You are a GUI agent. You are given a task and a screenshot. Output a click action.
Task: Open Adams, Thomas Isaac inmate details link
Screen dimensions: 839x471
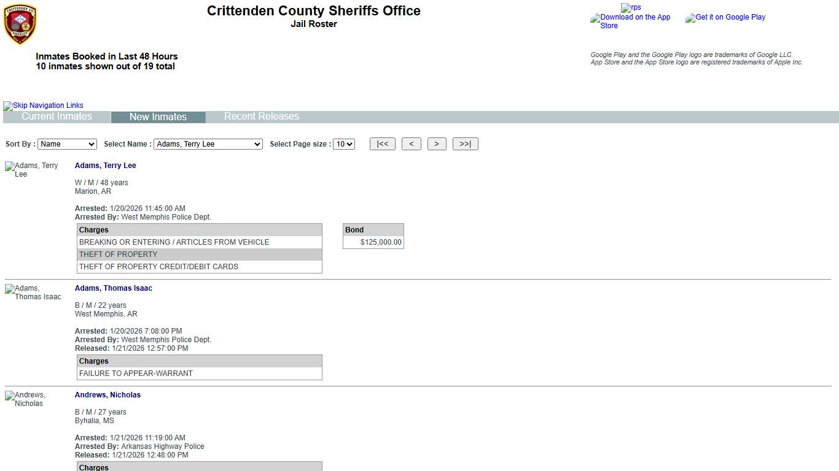(113, 288)
